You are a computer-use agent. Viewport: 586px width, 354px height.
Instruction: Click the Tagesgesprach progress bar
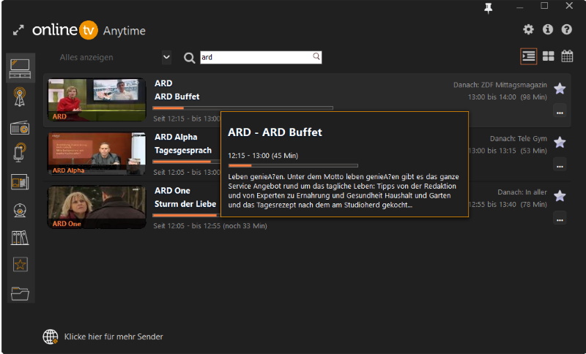click(x=187, y=162)
